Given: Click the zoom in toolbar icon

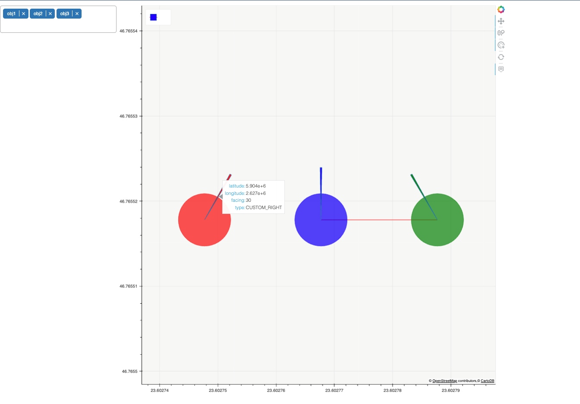Looking at the screenshot, I should tap(501, 45).
